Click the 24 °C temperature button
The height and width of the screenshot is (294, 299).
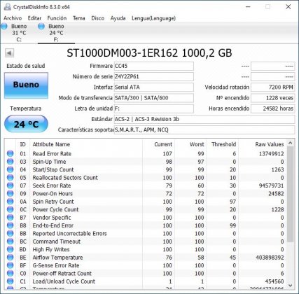26,124
